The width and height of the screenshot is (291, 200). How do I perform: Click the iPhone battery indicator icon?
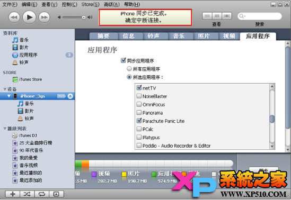point(61,96)
